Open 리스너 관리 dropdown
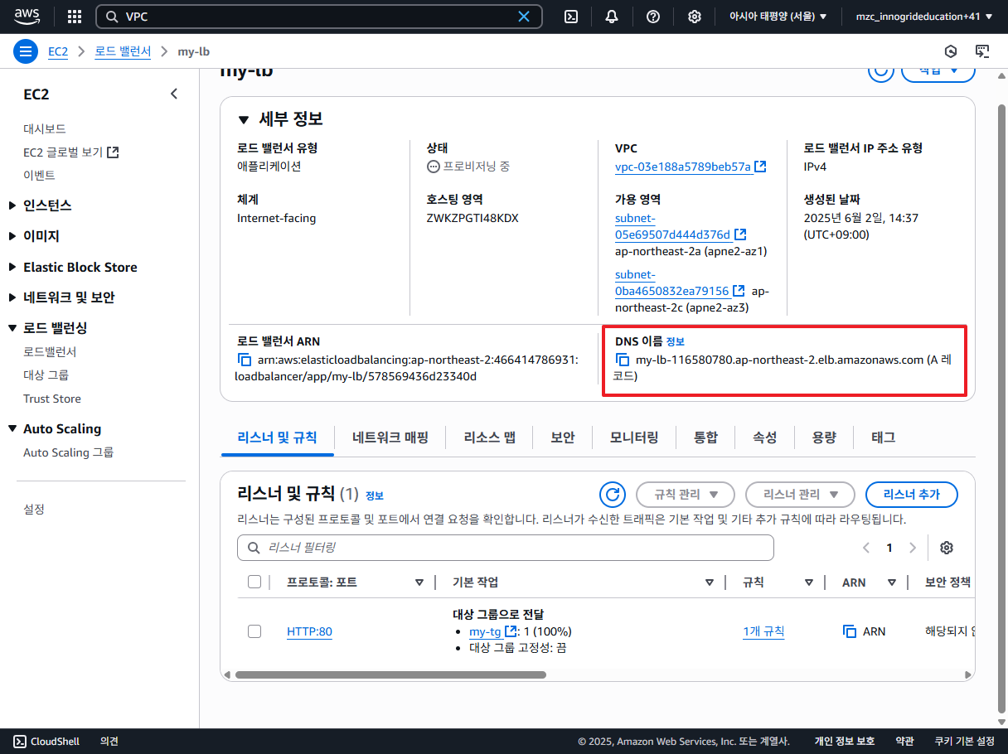This screenshot has width=1008, height=754. pos(800,495)
